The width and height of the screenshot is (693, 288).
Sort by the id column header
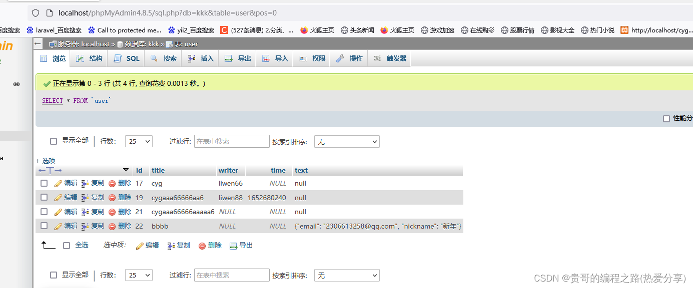139,170
